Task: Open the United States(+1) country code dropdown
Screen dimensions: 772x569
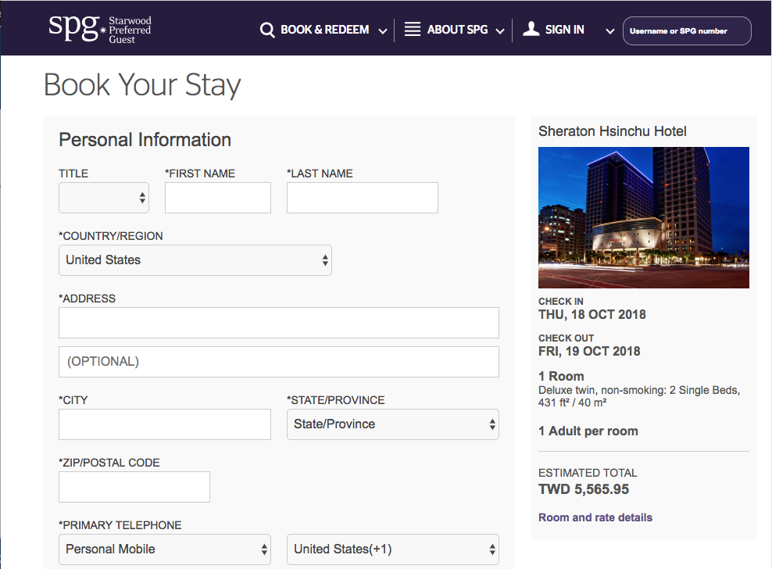Action: pyautogui.click(x=393, y=549)
